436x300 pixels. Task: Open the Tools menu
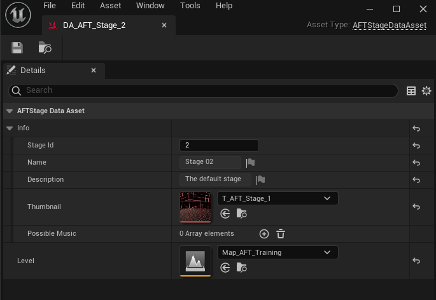tap(190, 6)
